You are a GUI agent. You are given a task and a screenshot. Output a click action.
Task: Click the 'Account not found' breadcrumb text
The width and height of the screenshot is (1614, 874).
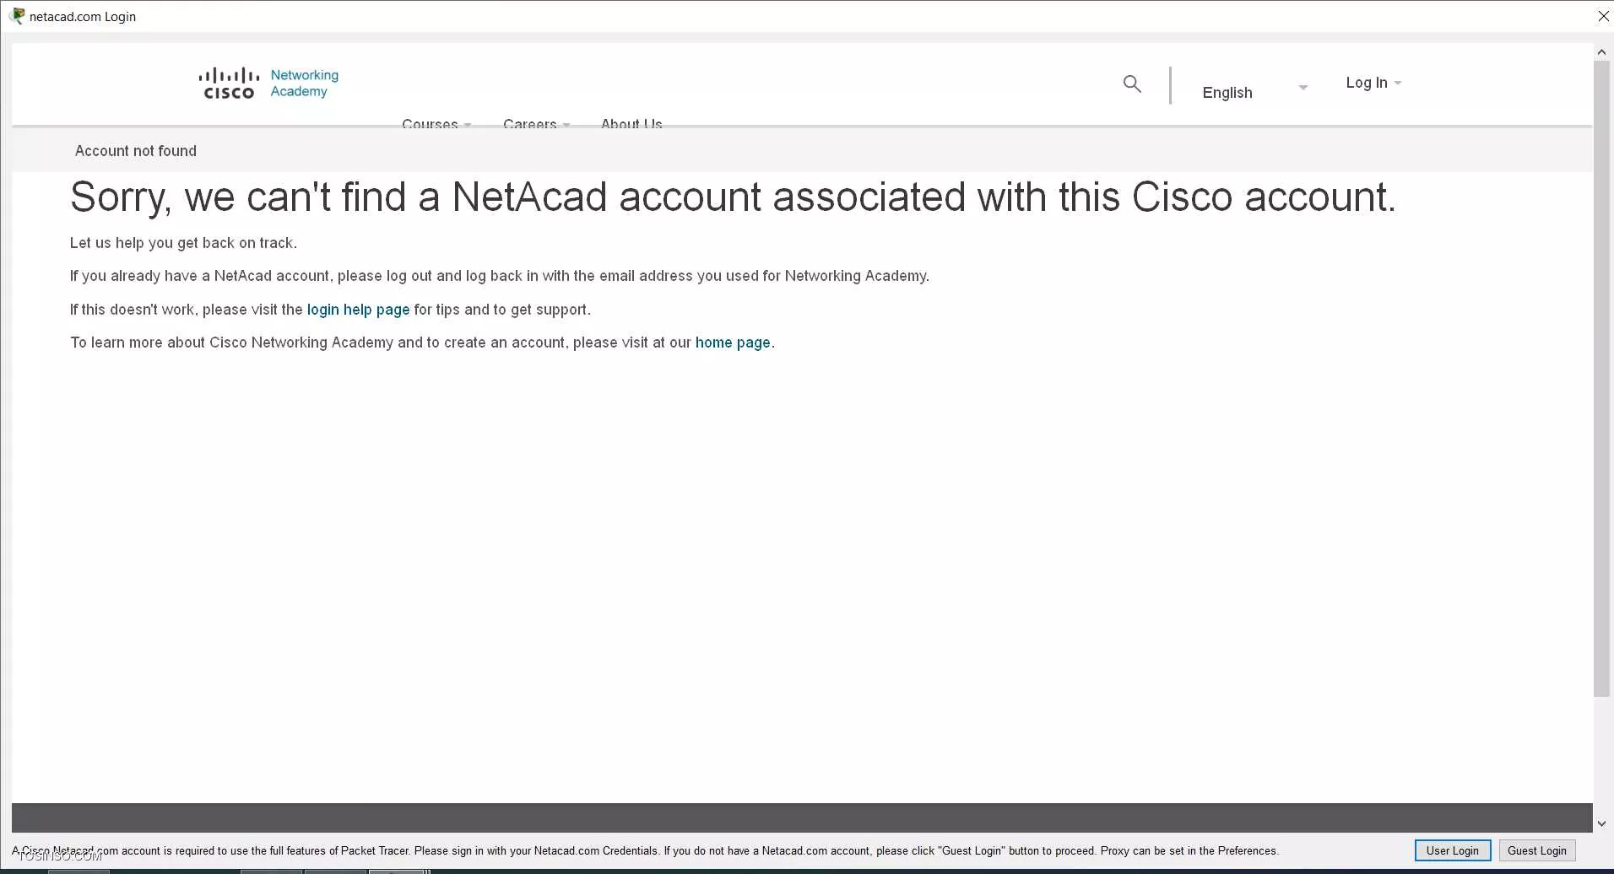pos(136,151)
